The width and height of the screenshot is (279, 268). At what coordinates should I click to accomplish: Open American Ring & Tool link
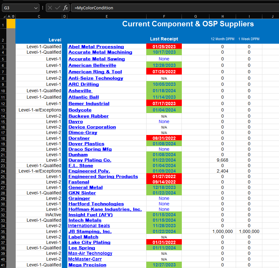(95, 72)
